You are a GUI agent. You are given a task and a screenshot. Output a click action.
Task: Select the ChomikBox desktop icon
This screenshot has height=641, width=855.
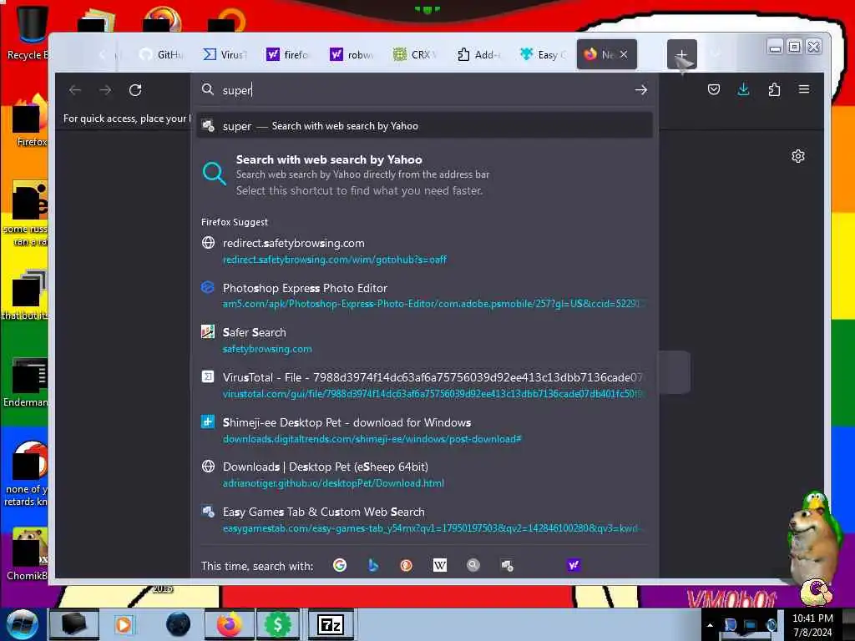click(28, 554)
